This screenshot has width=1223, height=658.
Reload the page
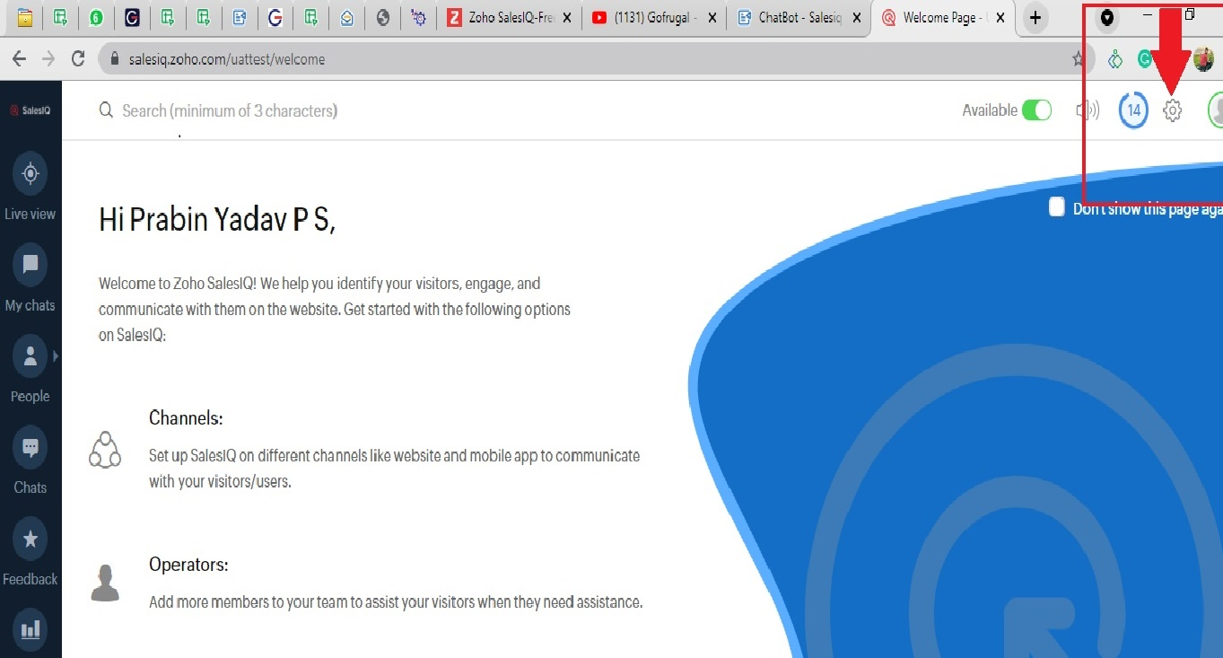[78, 59]
